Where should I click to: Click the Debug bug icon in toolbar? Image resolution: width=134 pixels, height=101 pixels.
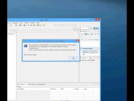(16, 25)
